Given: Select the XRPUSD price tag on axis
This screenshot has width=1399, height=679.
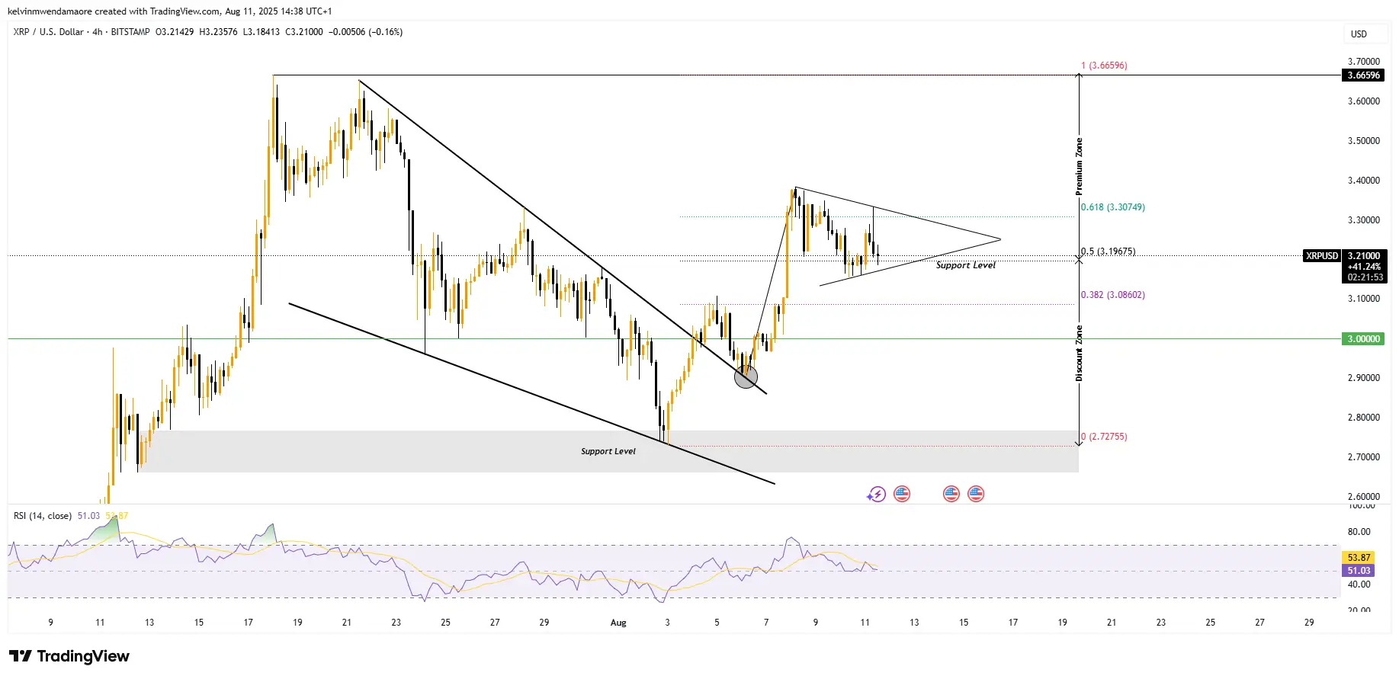Looking at the screenshot, I should [x=1321, y=256].
